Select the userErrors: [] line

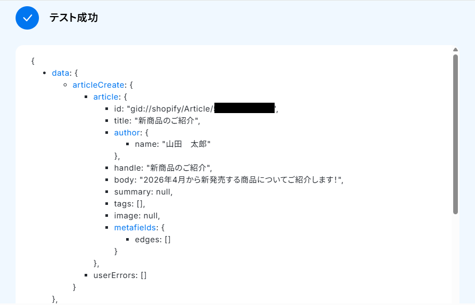(x=119, y=275)
